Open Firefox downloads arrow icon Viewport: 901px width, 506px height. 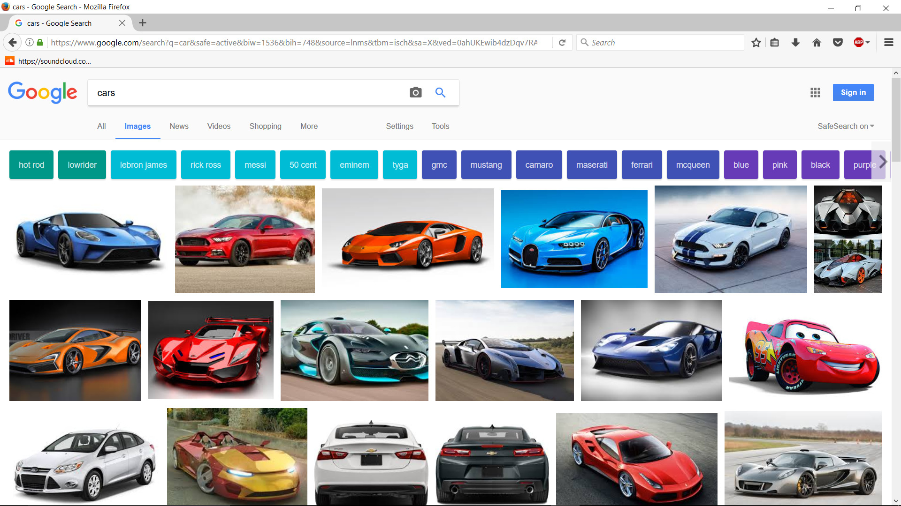tap(795, 43)
